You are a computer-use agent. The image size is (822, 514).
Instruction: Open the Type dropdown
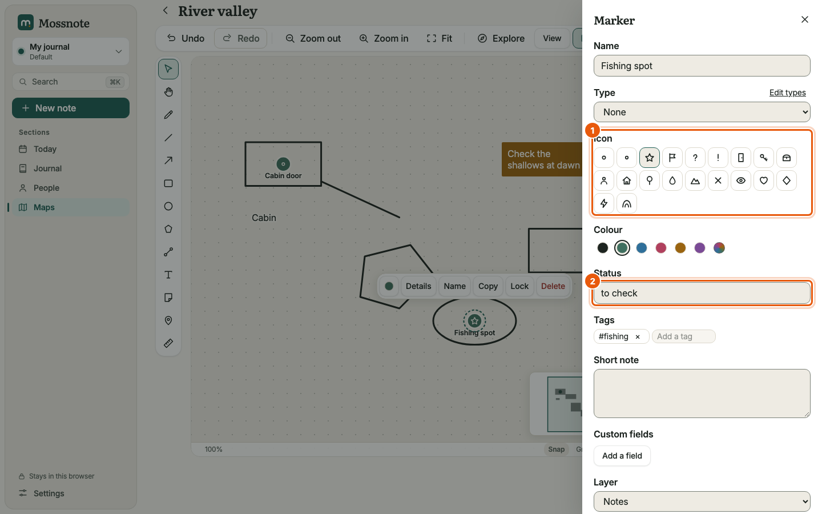702,112
